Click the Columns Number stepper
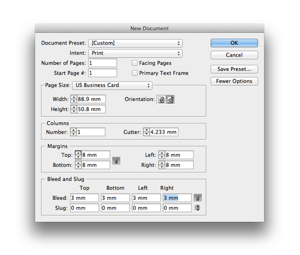Image resolution: width=300 pixels, height=255 pixels. pos(73,132)
